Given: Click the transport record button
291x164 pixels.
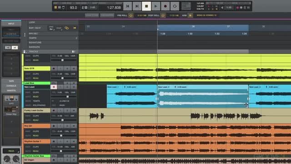Looking at the screenshot, I should click(165, 6).
